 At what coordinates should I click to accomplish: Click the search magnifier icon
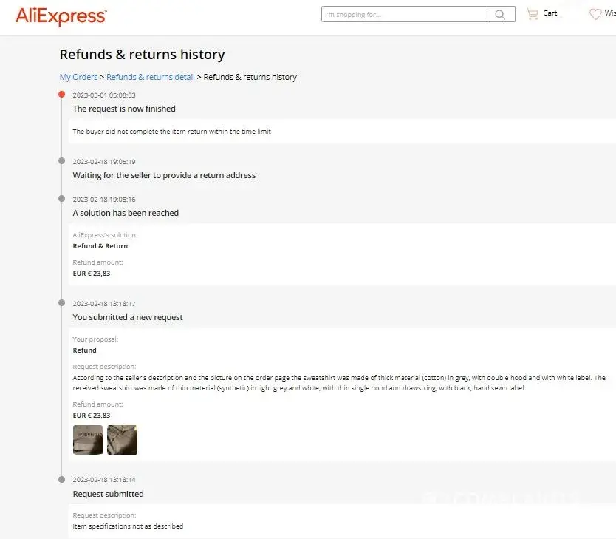click(501, 14)
